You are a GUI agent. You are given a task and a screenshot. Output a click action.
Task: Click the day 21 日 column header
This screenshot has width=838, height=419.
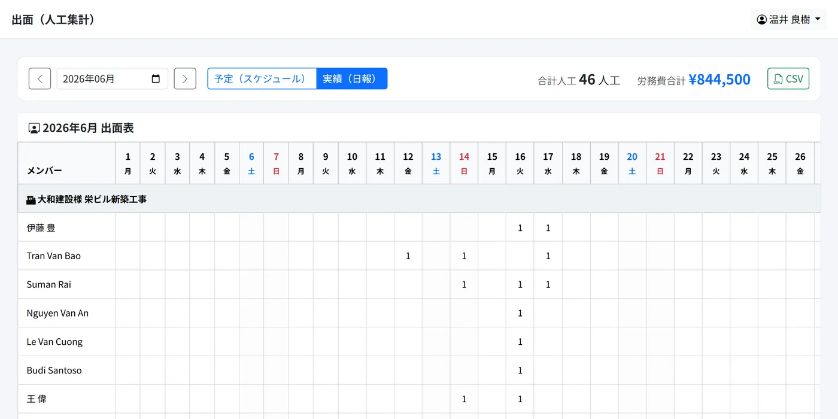(x=660, y=163)
